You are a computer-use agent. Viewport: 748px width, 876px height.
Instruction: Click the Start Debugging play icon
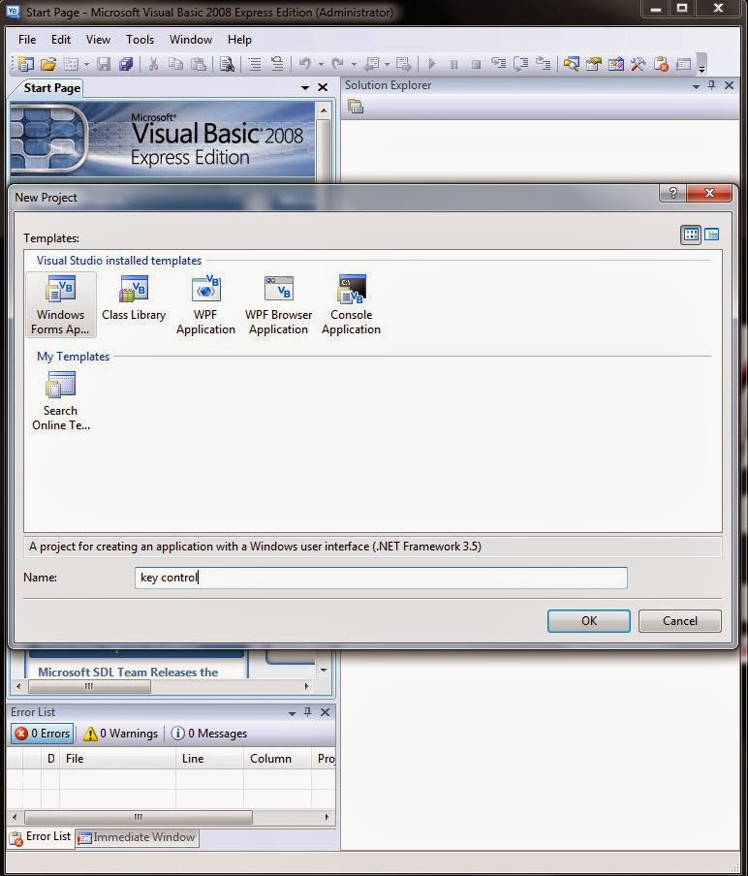tap(432, 64)
